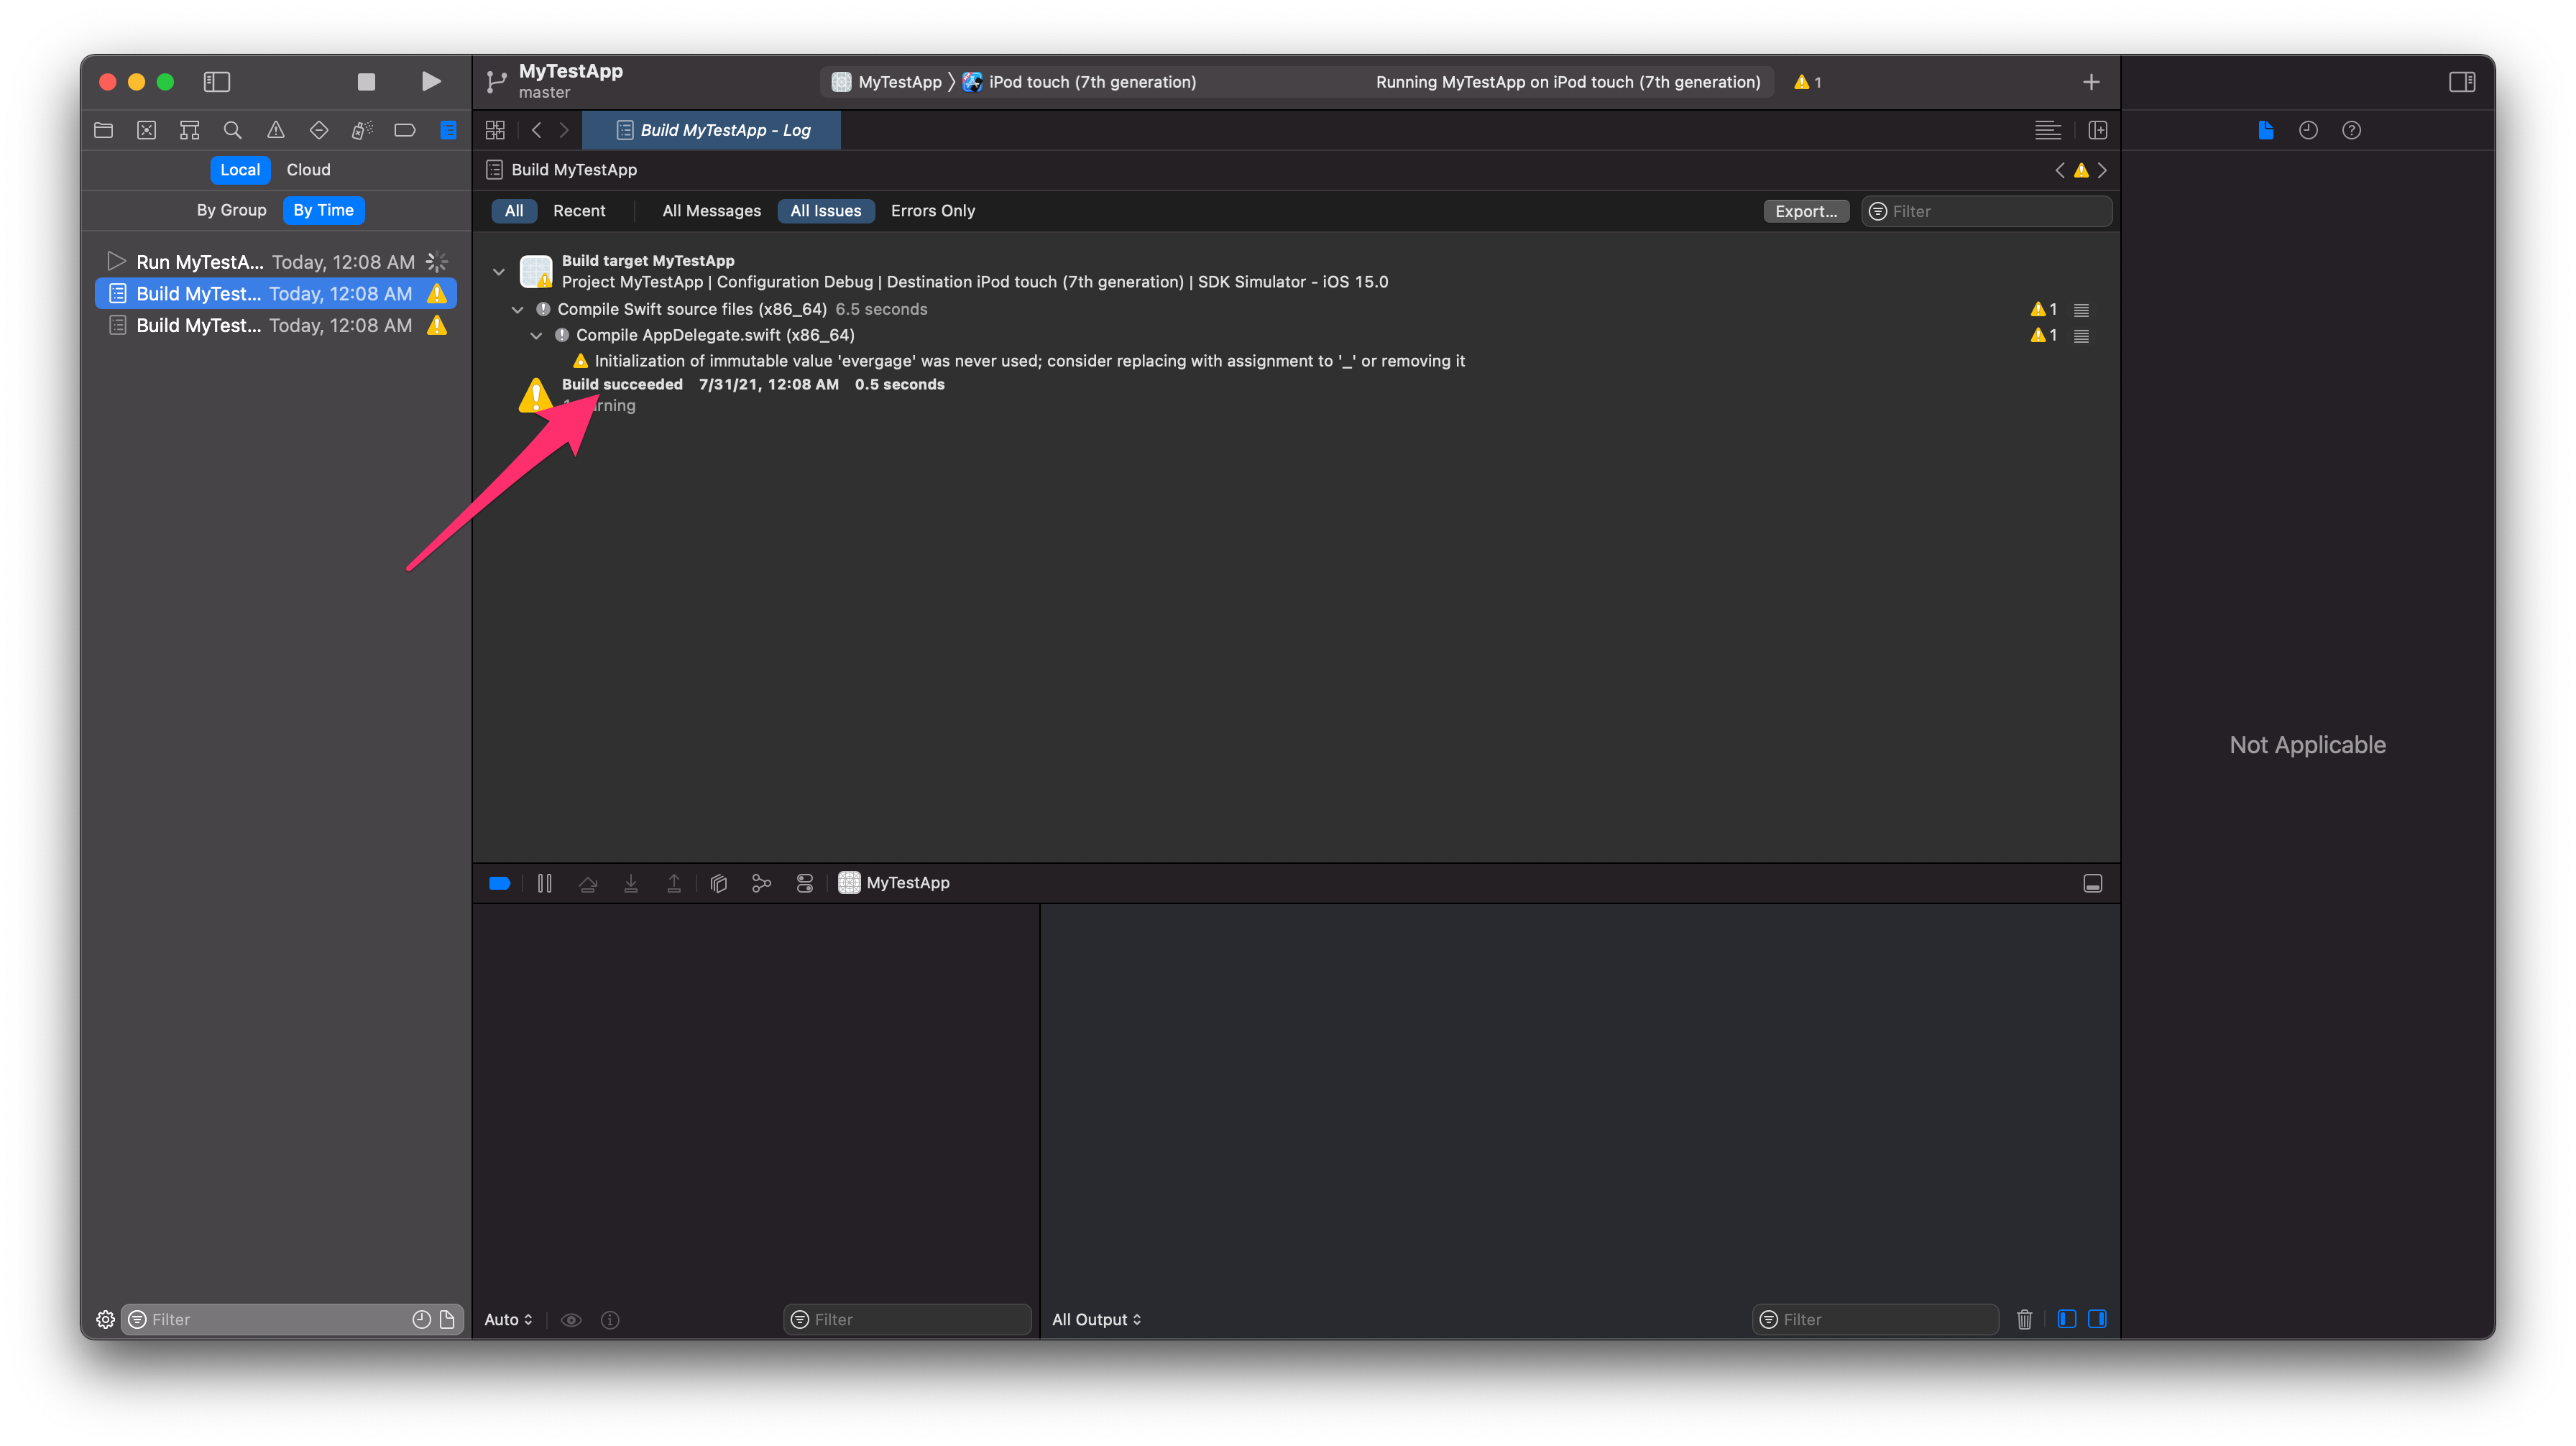Click the Debug Memory Graph icon

point(762,883)
